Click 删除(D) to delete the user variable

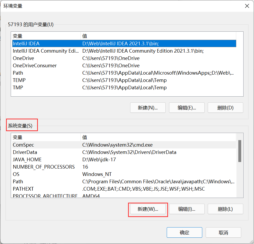(225, 107)
